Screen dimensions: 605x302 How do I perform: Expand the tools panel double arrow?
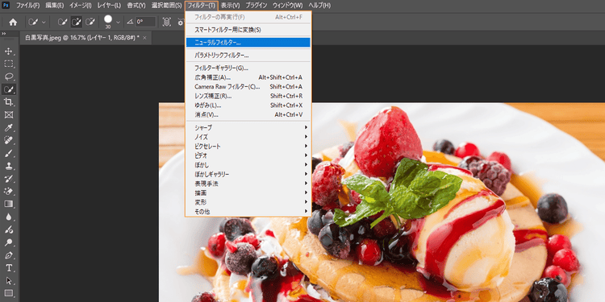(x=4, y=35)
